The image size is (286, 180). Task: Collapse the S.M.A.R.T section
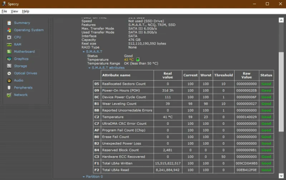(x=84, y=52)
